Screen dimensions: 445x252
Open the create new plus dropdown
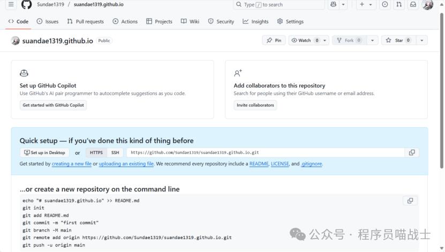pos(366,4)
